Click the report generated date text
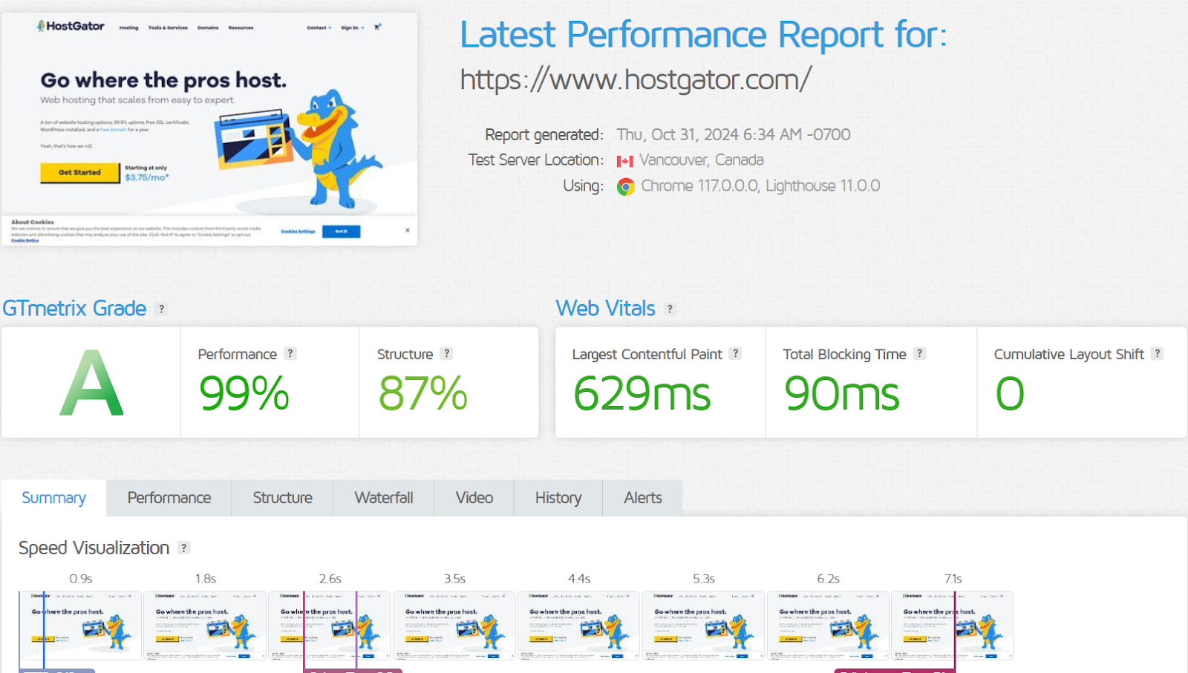This screenshot has width=1188, height=673. tap(734, 135)
